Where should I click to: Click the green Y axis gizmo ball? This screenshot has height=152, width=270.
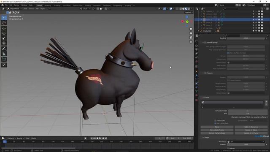point(187,22)
